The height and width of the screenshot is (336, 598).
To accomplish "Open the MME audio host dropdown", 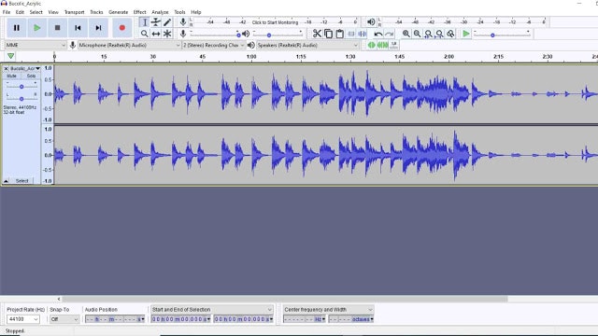I will (36, 45).
